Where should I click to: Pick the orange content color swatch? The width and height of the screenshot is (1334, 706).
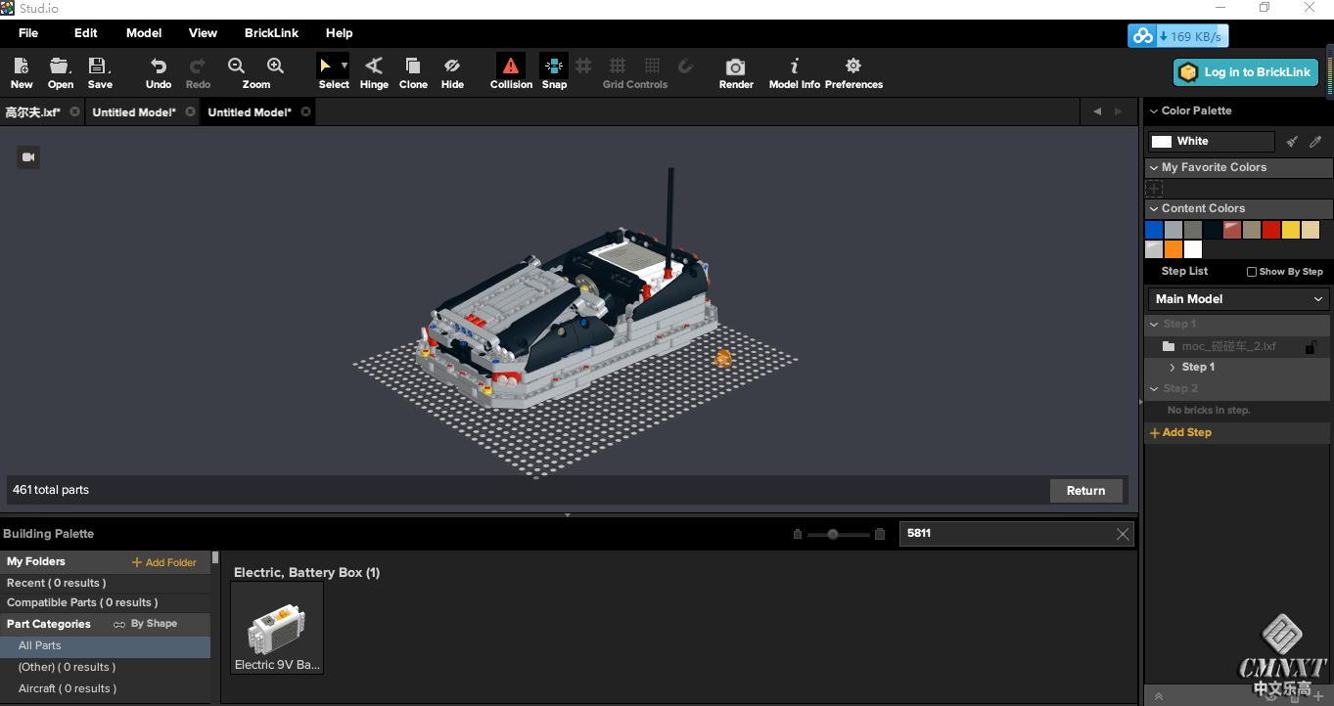[x=1173, y=249]
